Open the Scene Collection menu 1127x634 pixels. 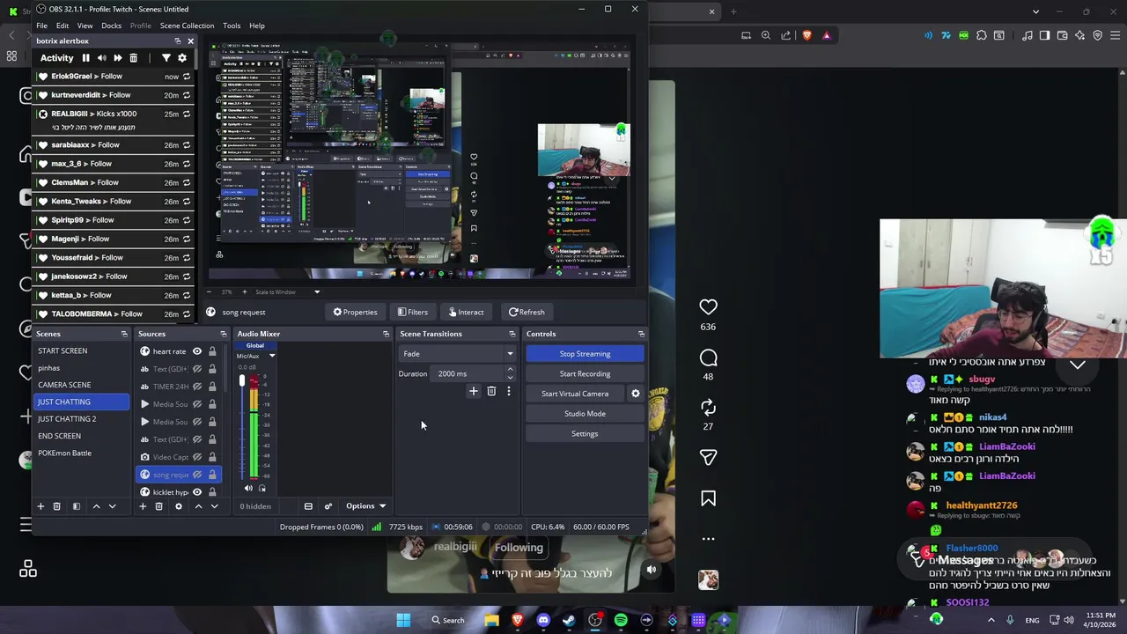pos(187,26)
